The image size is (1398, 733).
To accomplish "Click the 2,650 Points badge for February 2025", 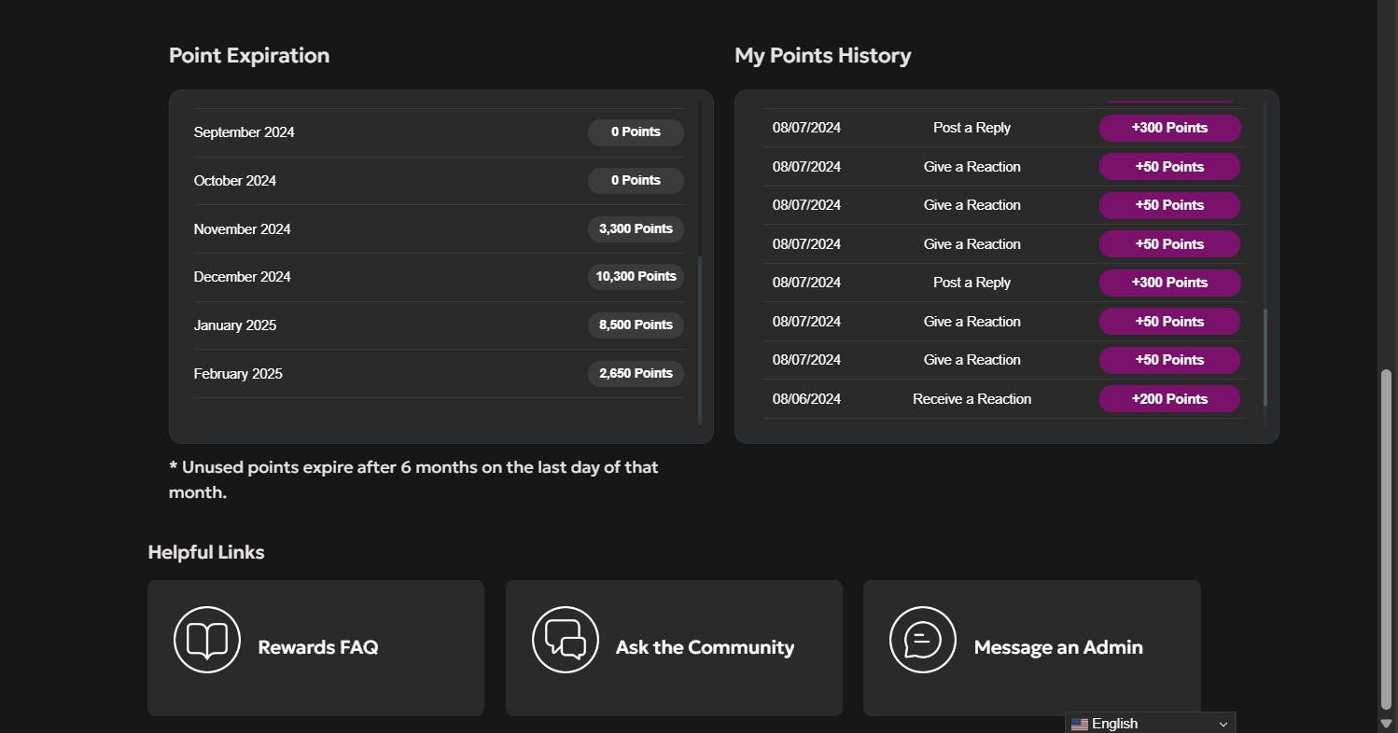I will pyautogui.click(x=636, y=374).
